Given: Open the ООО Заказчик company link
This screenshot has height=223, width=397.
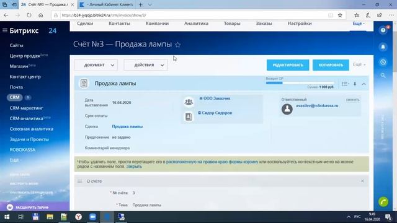Looking at the screenshot, I should (216, 98).
